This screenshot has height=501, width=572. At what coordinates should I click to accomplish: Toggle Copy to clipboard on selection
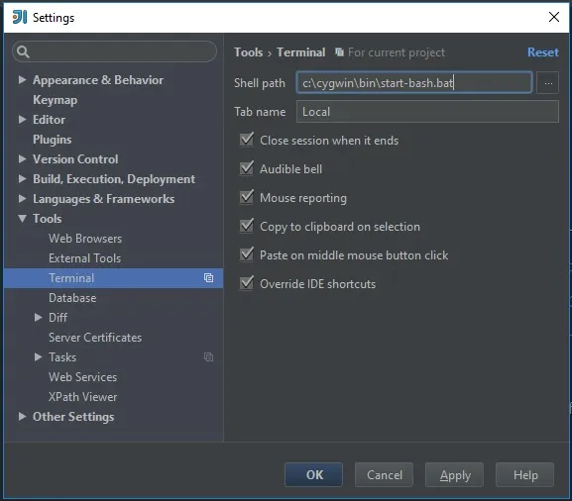pyautogui.click(x=247, y=227)
